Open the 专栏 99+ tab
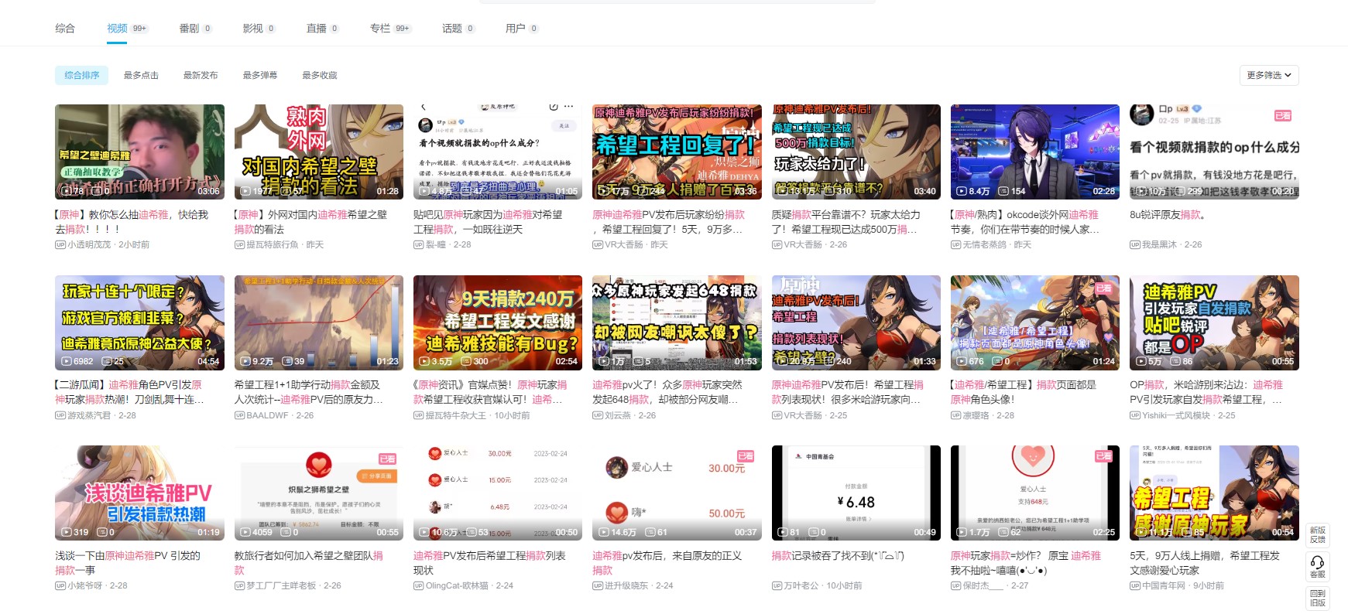1348x614 pixels. click(x=390, y=29)
